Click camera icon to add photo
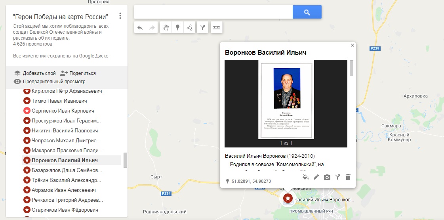 [x=327, y=178]
